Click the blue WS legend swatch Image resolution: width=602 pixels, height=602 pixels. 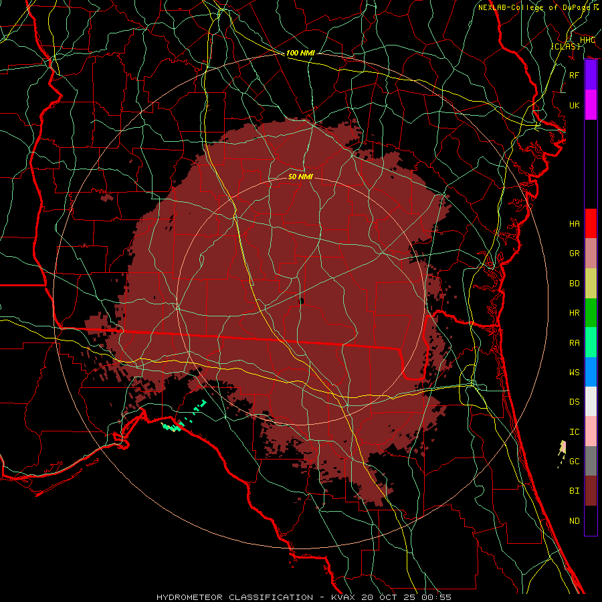591,372
